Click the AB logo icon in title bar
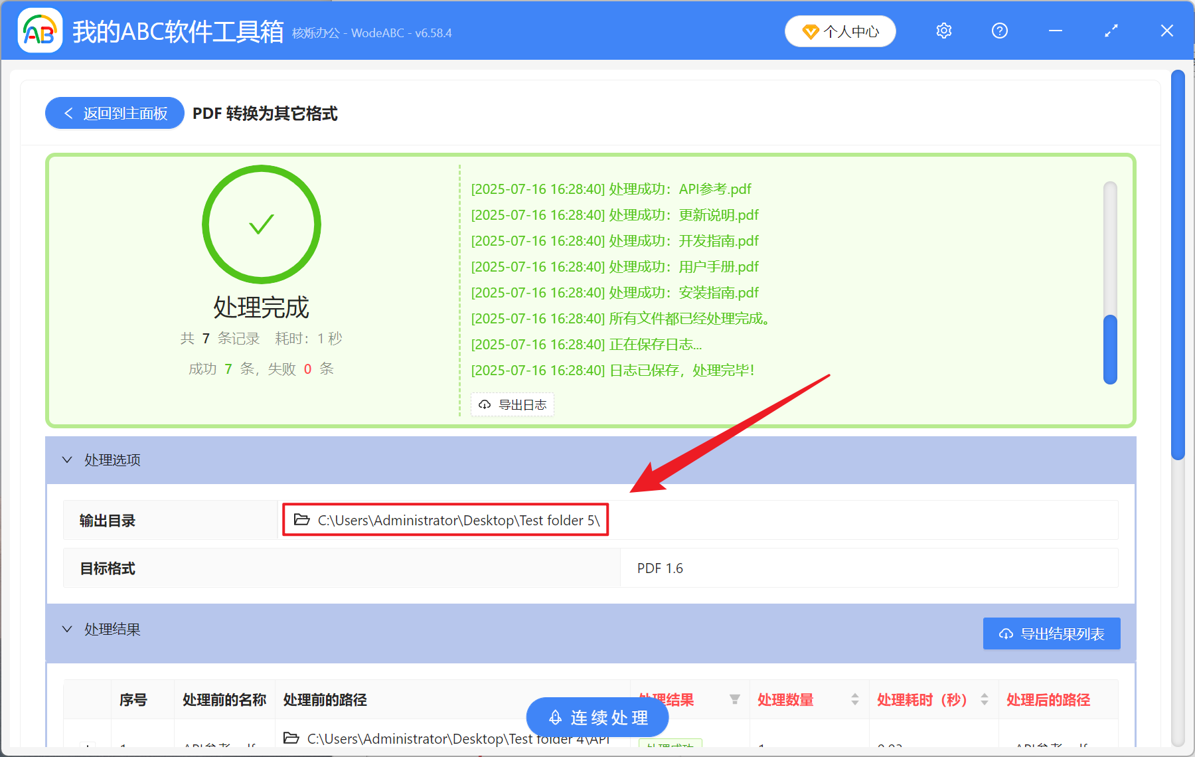 coord(40,31)
